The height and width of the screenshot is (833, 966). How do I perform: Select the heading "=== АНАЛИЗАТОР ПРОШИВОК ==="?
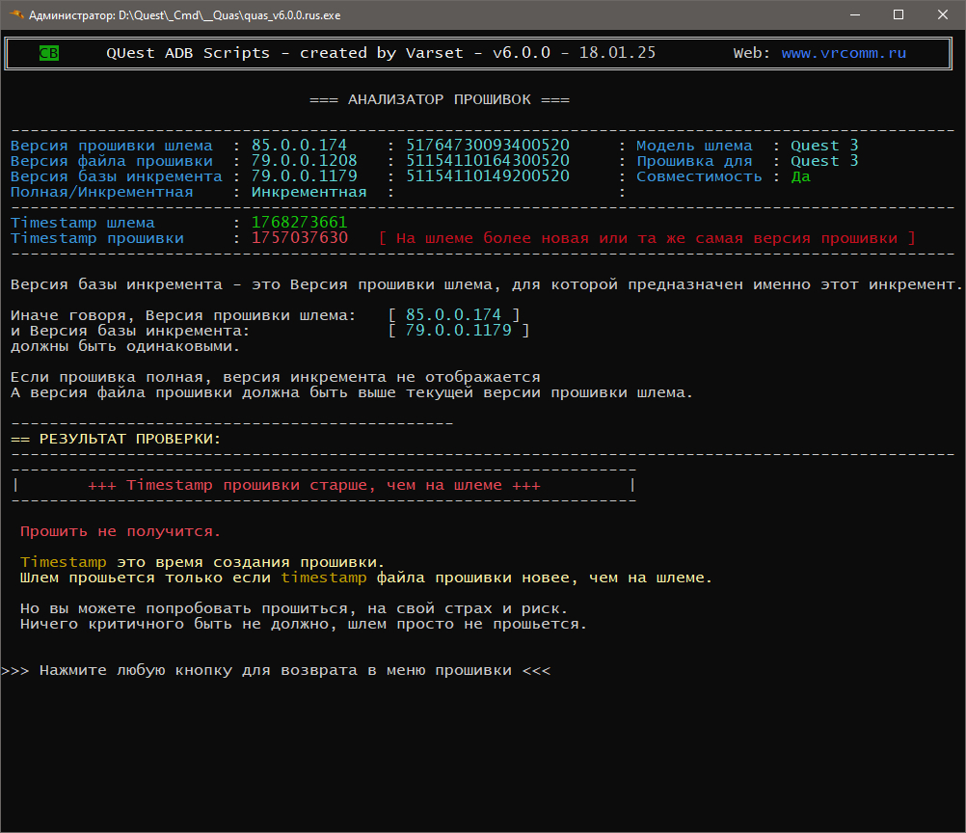coord(440,100)
